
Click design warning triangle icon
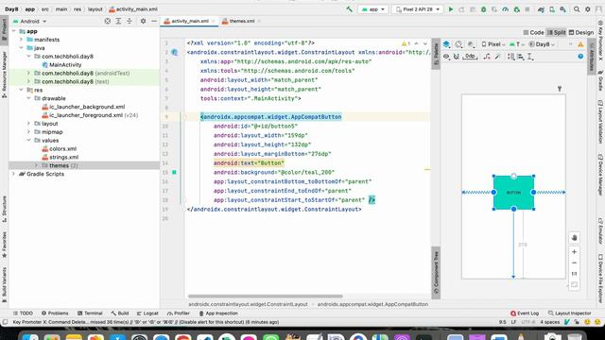(x=580, y=44)
